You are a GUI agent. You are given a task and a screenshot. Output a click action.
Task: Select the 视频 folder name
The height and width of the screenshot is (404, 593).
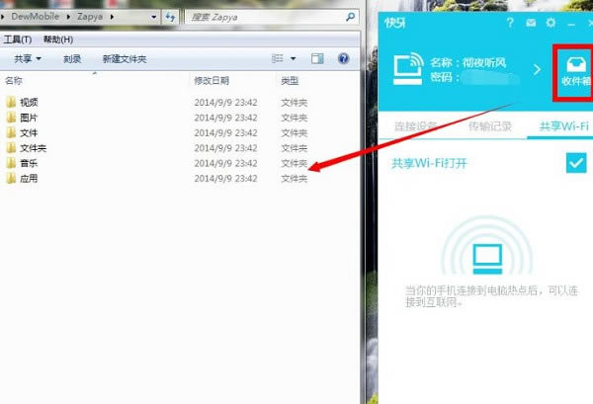[x=29, y=102]
